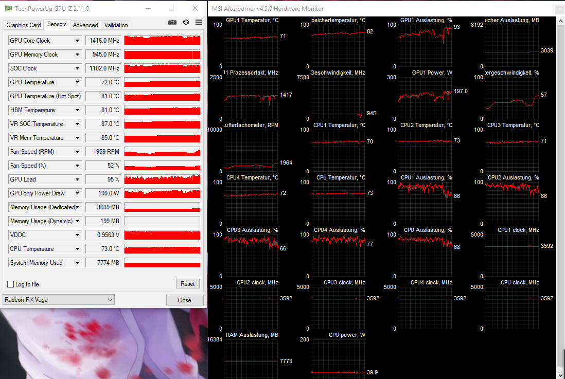The image size is (565, 379).
Task: Switch to the Sensors tab
Action: tap(57, 24)
